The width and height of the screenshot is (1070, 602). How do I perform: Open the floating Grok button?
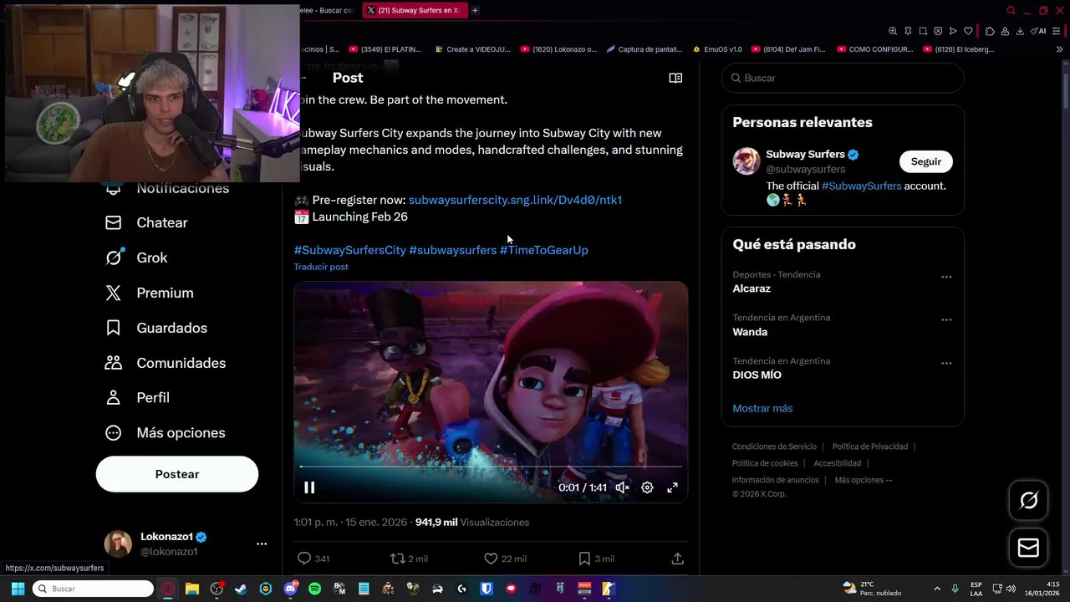click(x=1028, y=500)
